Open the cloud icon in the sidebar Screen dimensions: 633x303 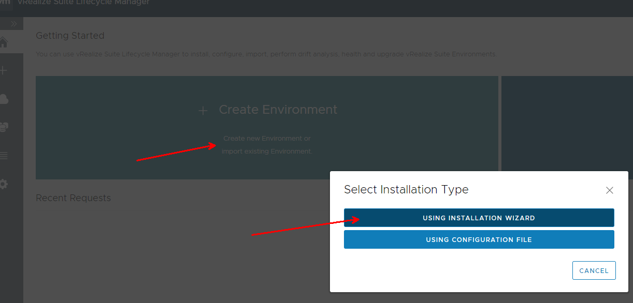coord(4,99)
